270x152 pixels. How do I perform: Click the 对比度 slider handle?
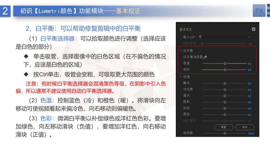pyautogui.click(x=225, y=90)
